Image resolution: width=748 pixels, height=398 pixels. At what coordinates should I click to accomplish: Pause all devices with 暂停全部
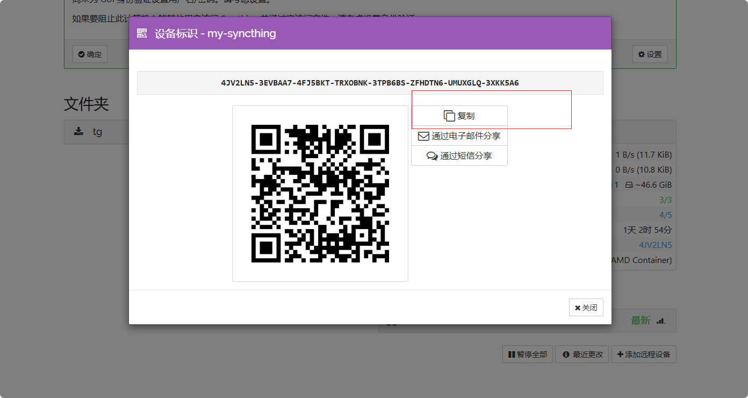(x=528, y=354)
